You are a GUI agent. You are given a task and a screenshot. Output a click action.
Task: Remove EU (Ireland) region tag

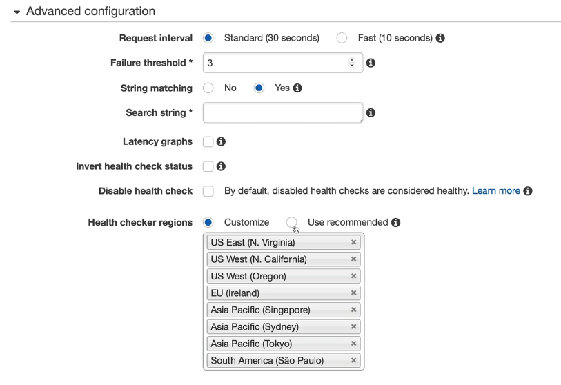(x=353, y=293)
